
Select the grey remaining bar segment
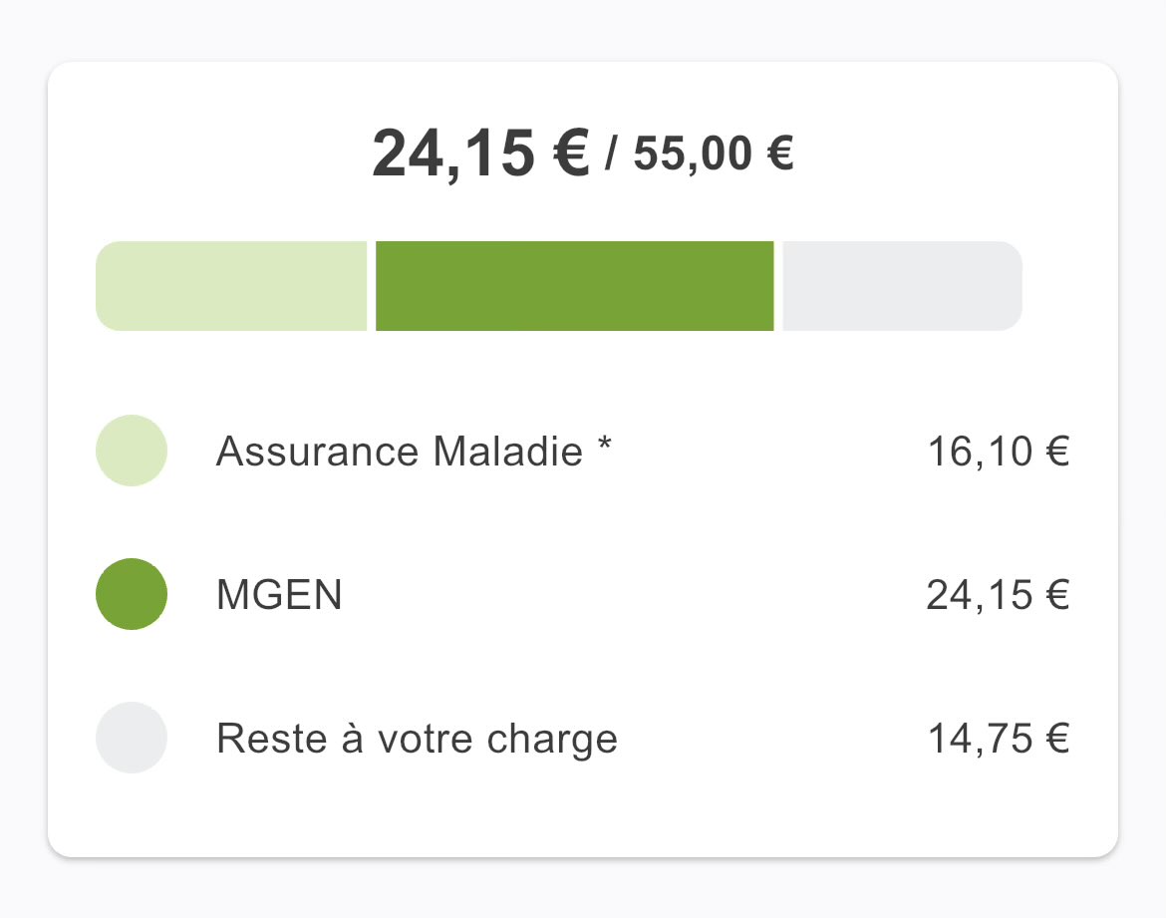click(903, 286)
